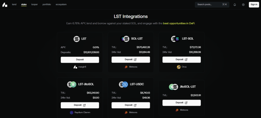This screenshot has height=118, width=261.
Task: Click the LST-JitoSOL pair icon
Action: [x=72, y=84]
